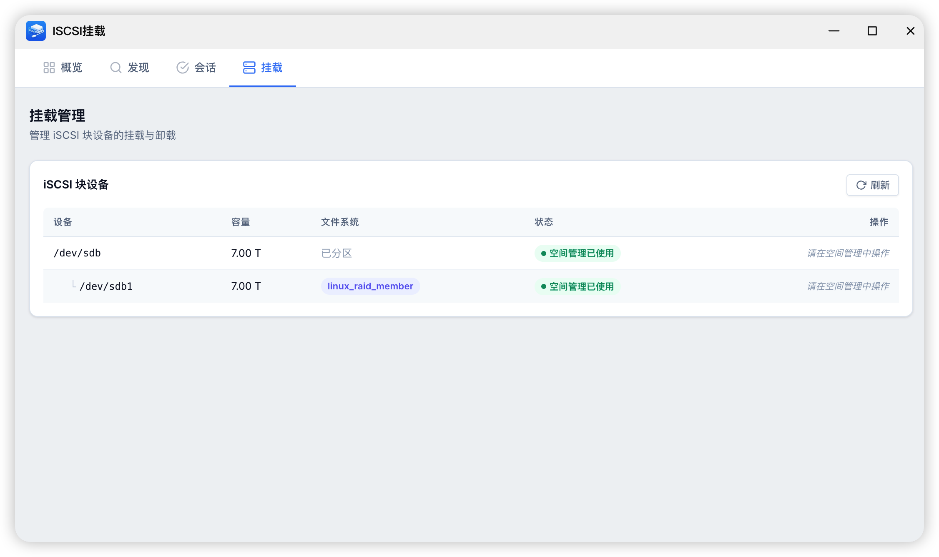Select the /dev/sdb device row

471,253
